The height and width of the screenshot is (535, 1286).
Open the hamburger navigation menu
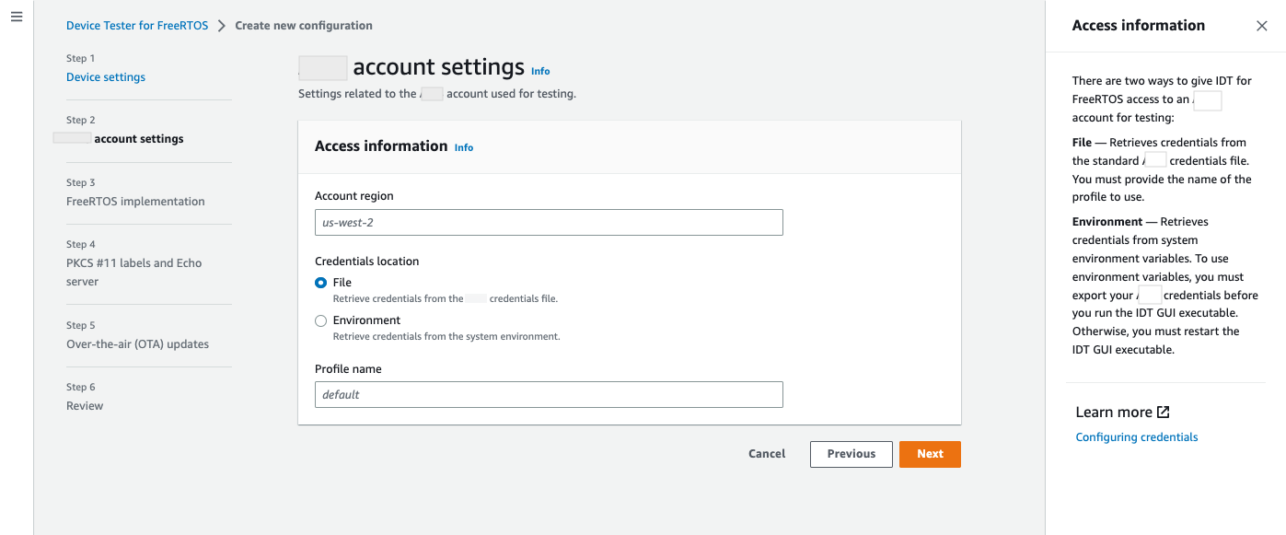click(x=17, y=17)
